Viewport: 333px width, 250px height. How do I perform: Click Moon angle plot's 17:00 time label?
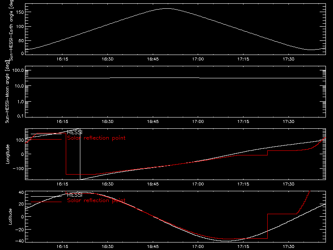(x=198, y=122)
